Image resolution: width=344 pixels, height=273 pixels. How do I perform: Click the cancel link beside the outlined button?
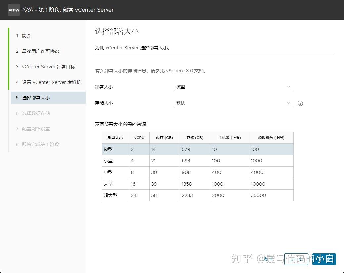268,259
